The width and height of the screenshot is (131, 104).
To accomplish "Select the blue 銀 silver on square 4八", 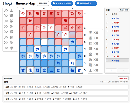I will pos(58,63).
